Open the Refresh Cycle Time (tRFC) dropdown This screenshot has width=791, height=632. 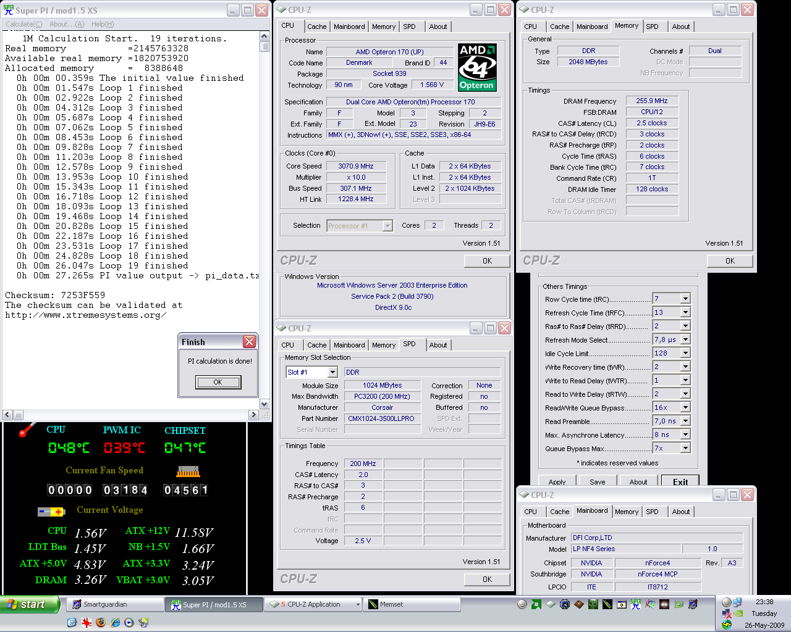685,312
